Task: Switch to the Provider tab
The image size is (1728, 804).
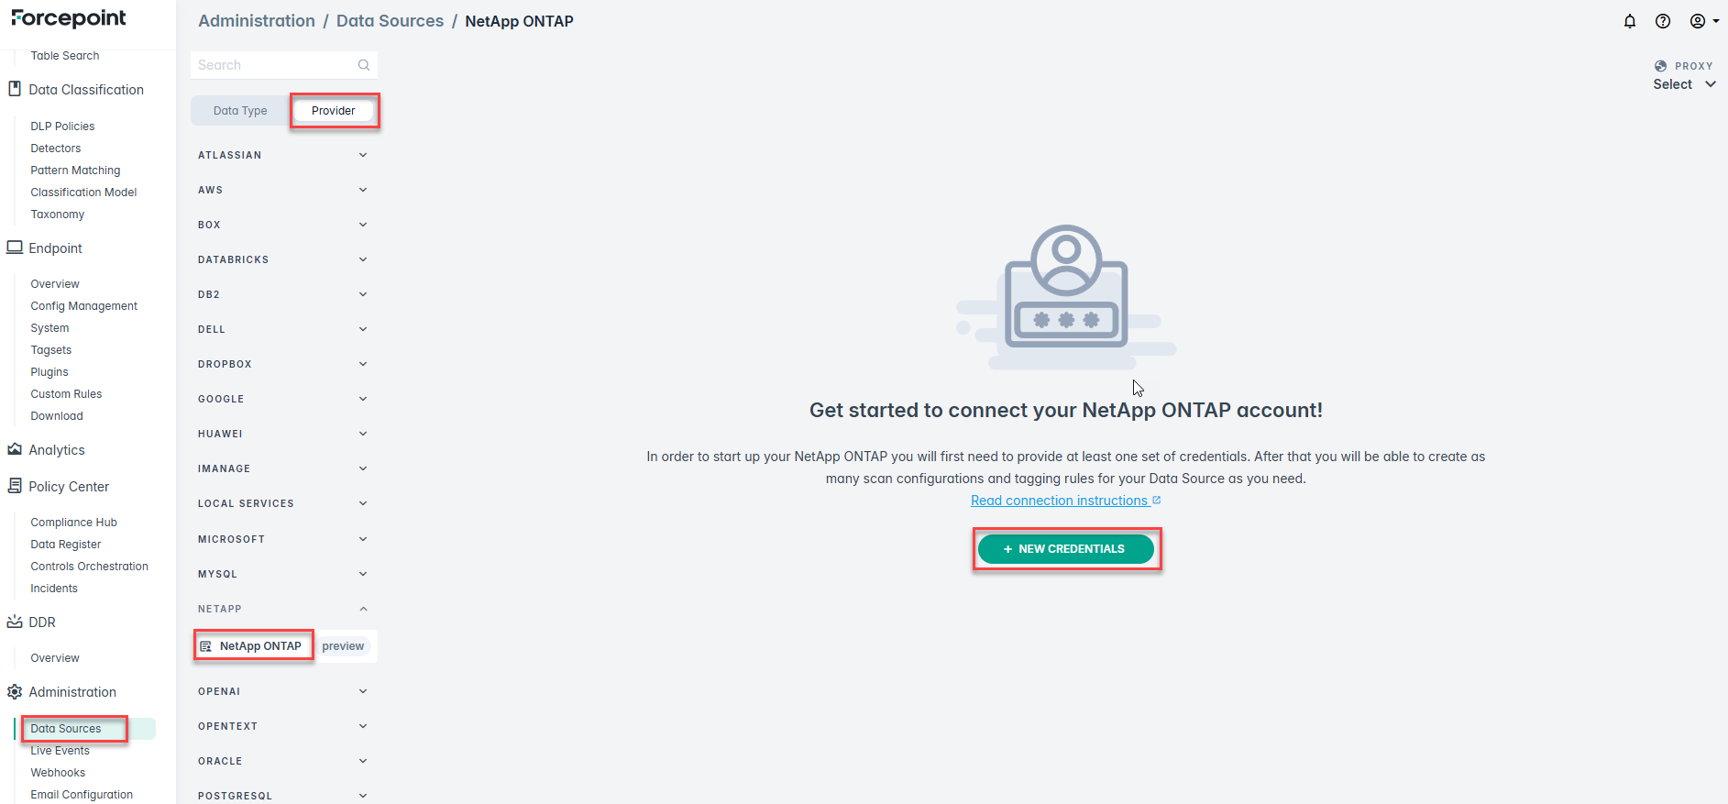Action: click(334, 111)
